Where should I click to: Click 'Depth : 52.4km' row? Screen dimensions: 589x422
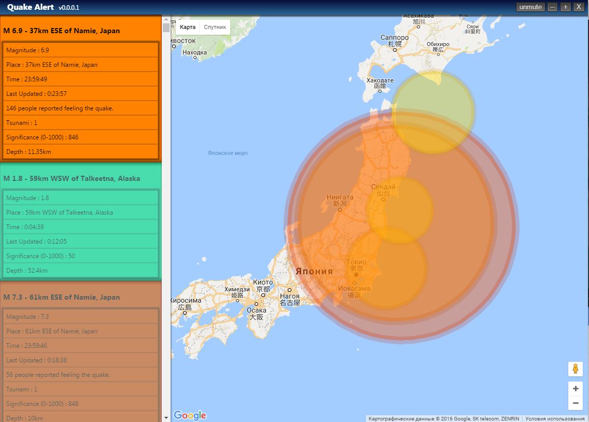pos(80,270)
